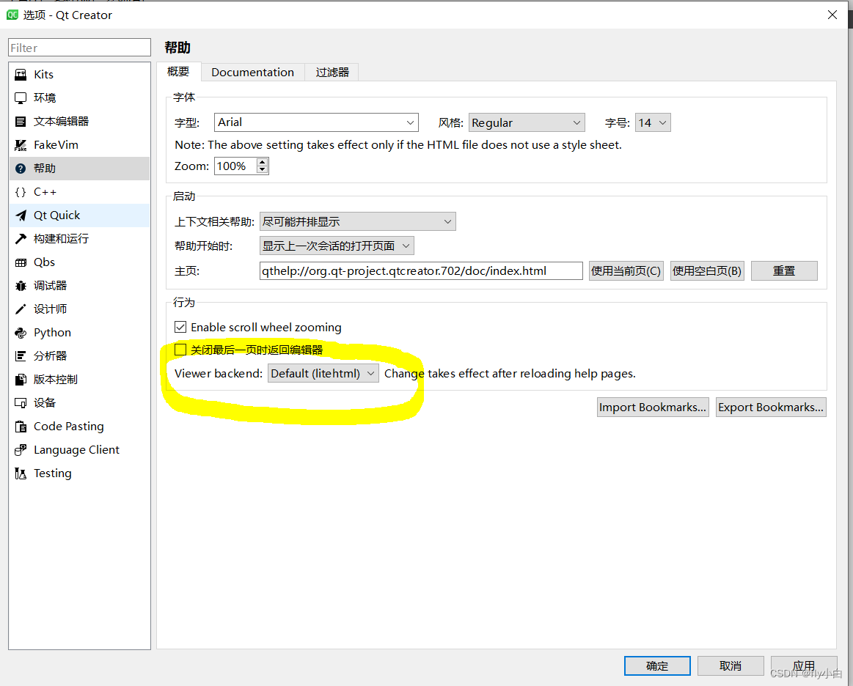Open the 调试器 bug icon

(x=21, y=286)
